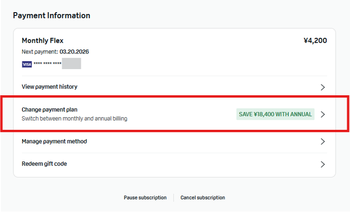The height and width of the screenshot is (212, 350).
Task: Click the chevron beside Redeem gift code
Action: click(323, 164)
